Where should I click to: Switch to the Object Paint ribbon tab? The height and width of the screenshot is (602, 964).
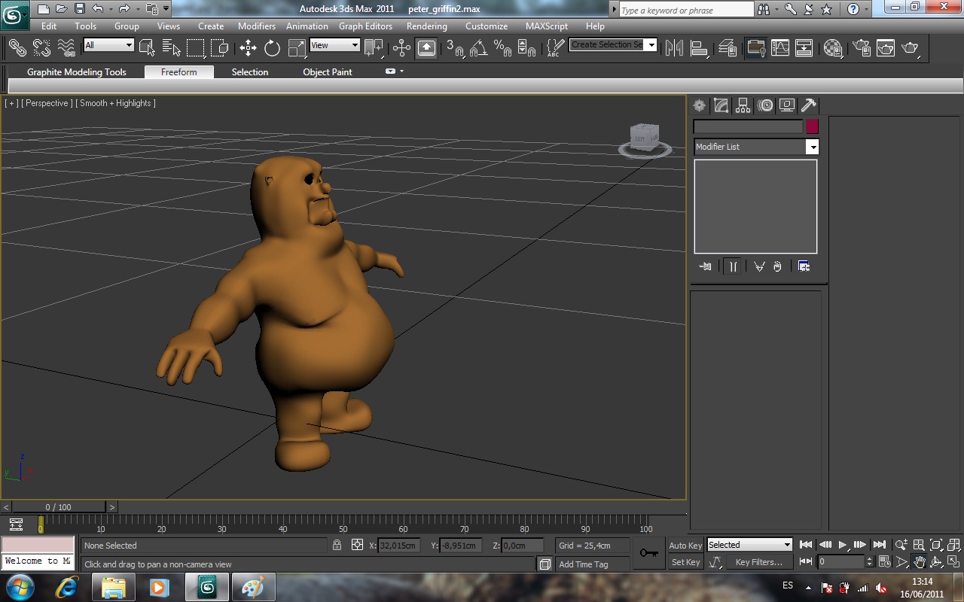point(328,72)
